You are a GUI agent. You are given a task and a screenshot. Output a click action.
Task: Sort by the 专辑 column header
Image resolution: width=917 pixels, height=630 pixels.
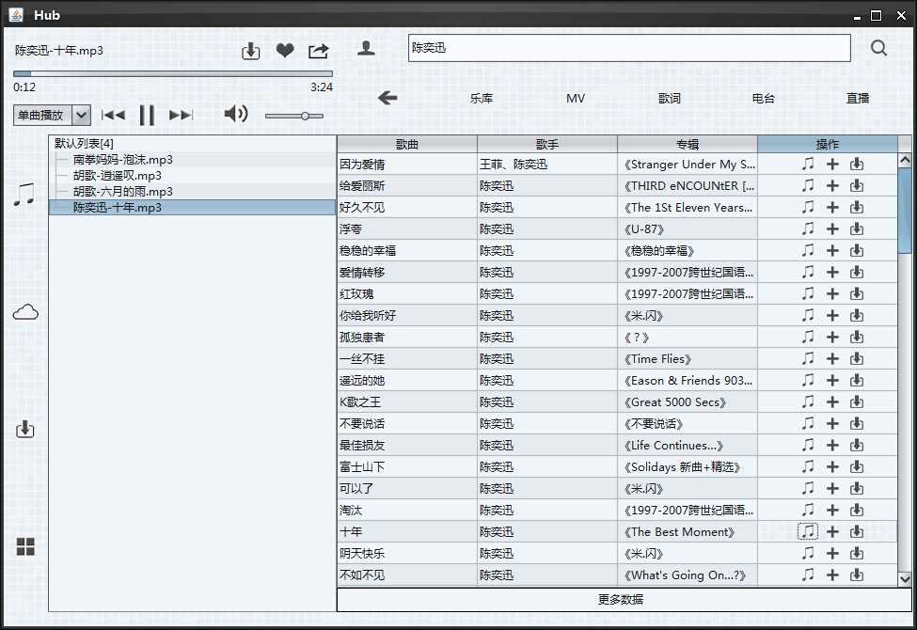click(688, 144)
